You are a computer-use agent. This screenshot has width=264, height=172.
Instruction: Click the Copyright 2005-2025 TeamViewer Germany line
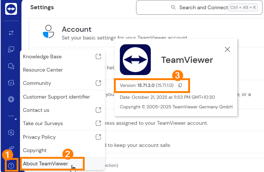(x=176, y=107)
